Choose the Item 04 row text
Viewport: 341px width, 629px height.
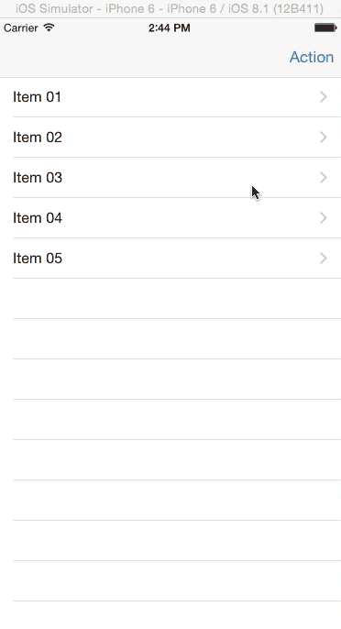click(38, 218)
